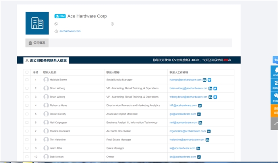Click email link tvalentine@acehardware.com
The height and width of the screenshot is (163, 278).
point(187,140)
